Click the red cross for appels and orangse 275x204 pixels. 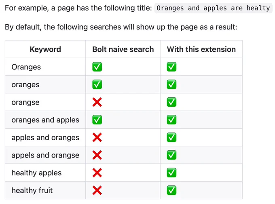97,155
